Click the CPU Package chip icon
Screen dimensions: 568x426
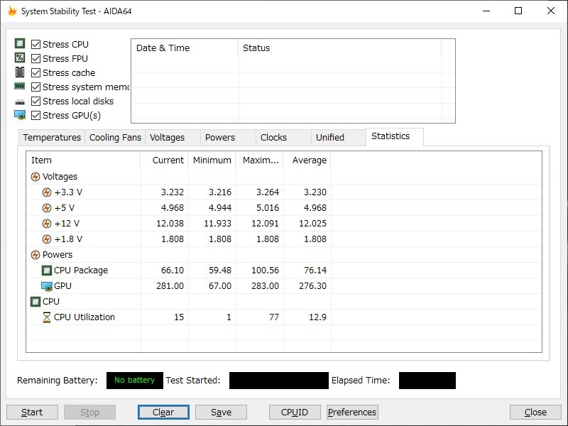click(47, 271)
